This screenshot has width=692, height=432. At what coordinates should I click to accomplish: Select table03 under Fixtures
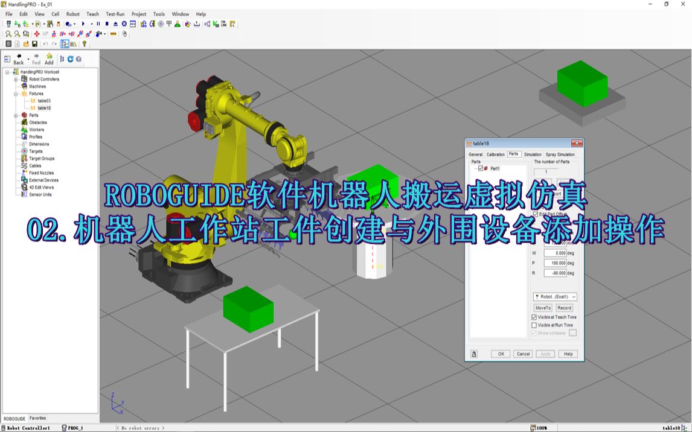45,101
